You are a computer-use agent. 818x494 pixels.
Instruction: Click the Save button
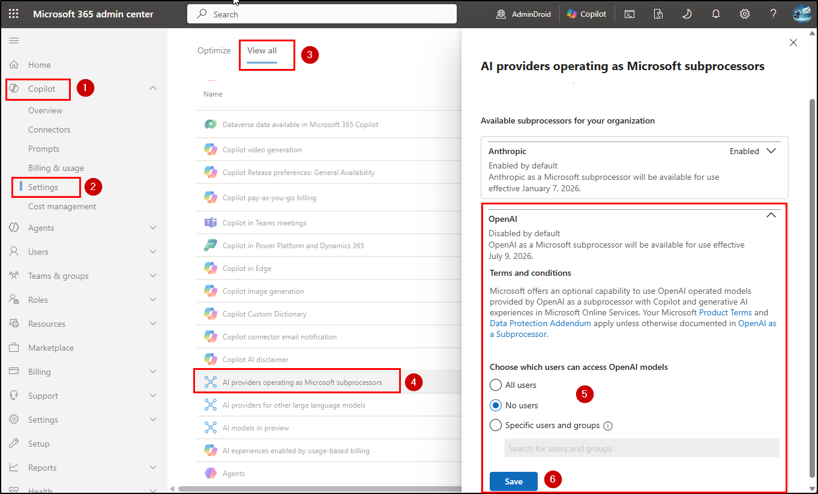(514, 481)
